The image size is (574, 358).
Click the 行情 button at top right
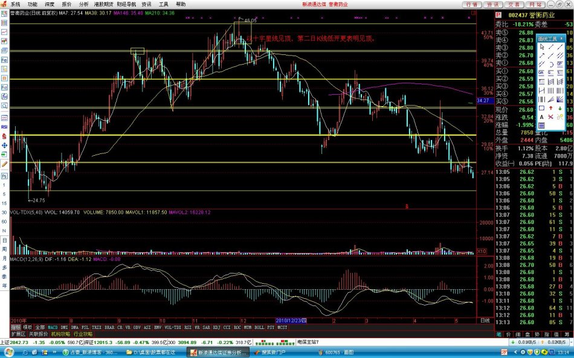point(472,4)
